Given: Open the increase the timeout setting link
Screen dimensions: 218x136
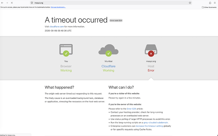Looking at the screenshot, I should coord(149,126).
